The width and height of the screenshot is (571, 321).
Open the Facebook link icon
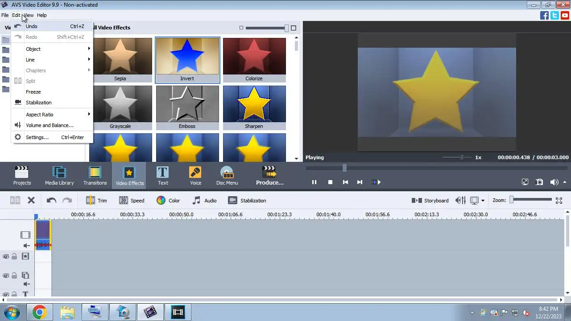point(544,16)
